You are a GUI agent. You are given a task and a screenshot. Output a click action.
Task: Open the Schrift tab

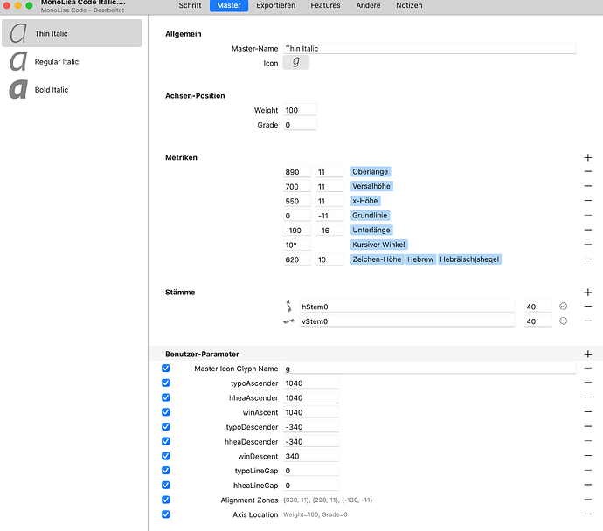[x=190, y=5]
